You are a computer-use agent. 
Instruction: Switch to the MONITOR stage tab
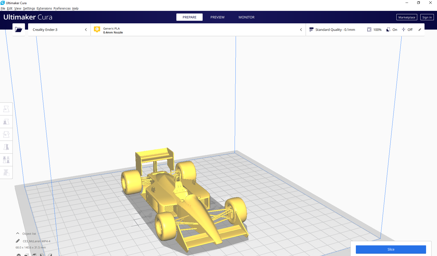(x=247, y=17)
